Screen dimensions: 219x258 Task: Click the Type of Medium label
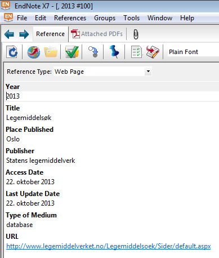click(x=31, y=215)
